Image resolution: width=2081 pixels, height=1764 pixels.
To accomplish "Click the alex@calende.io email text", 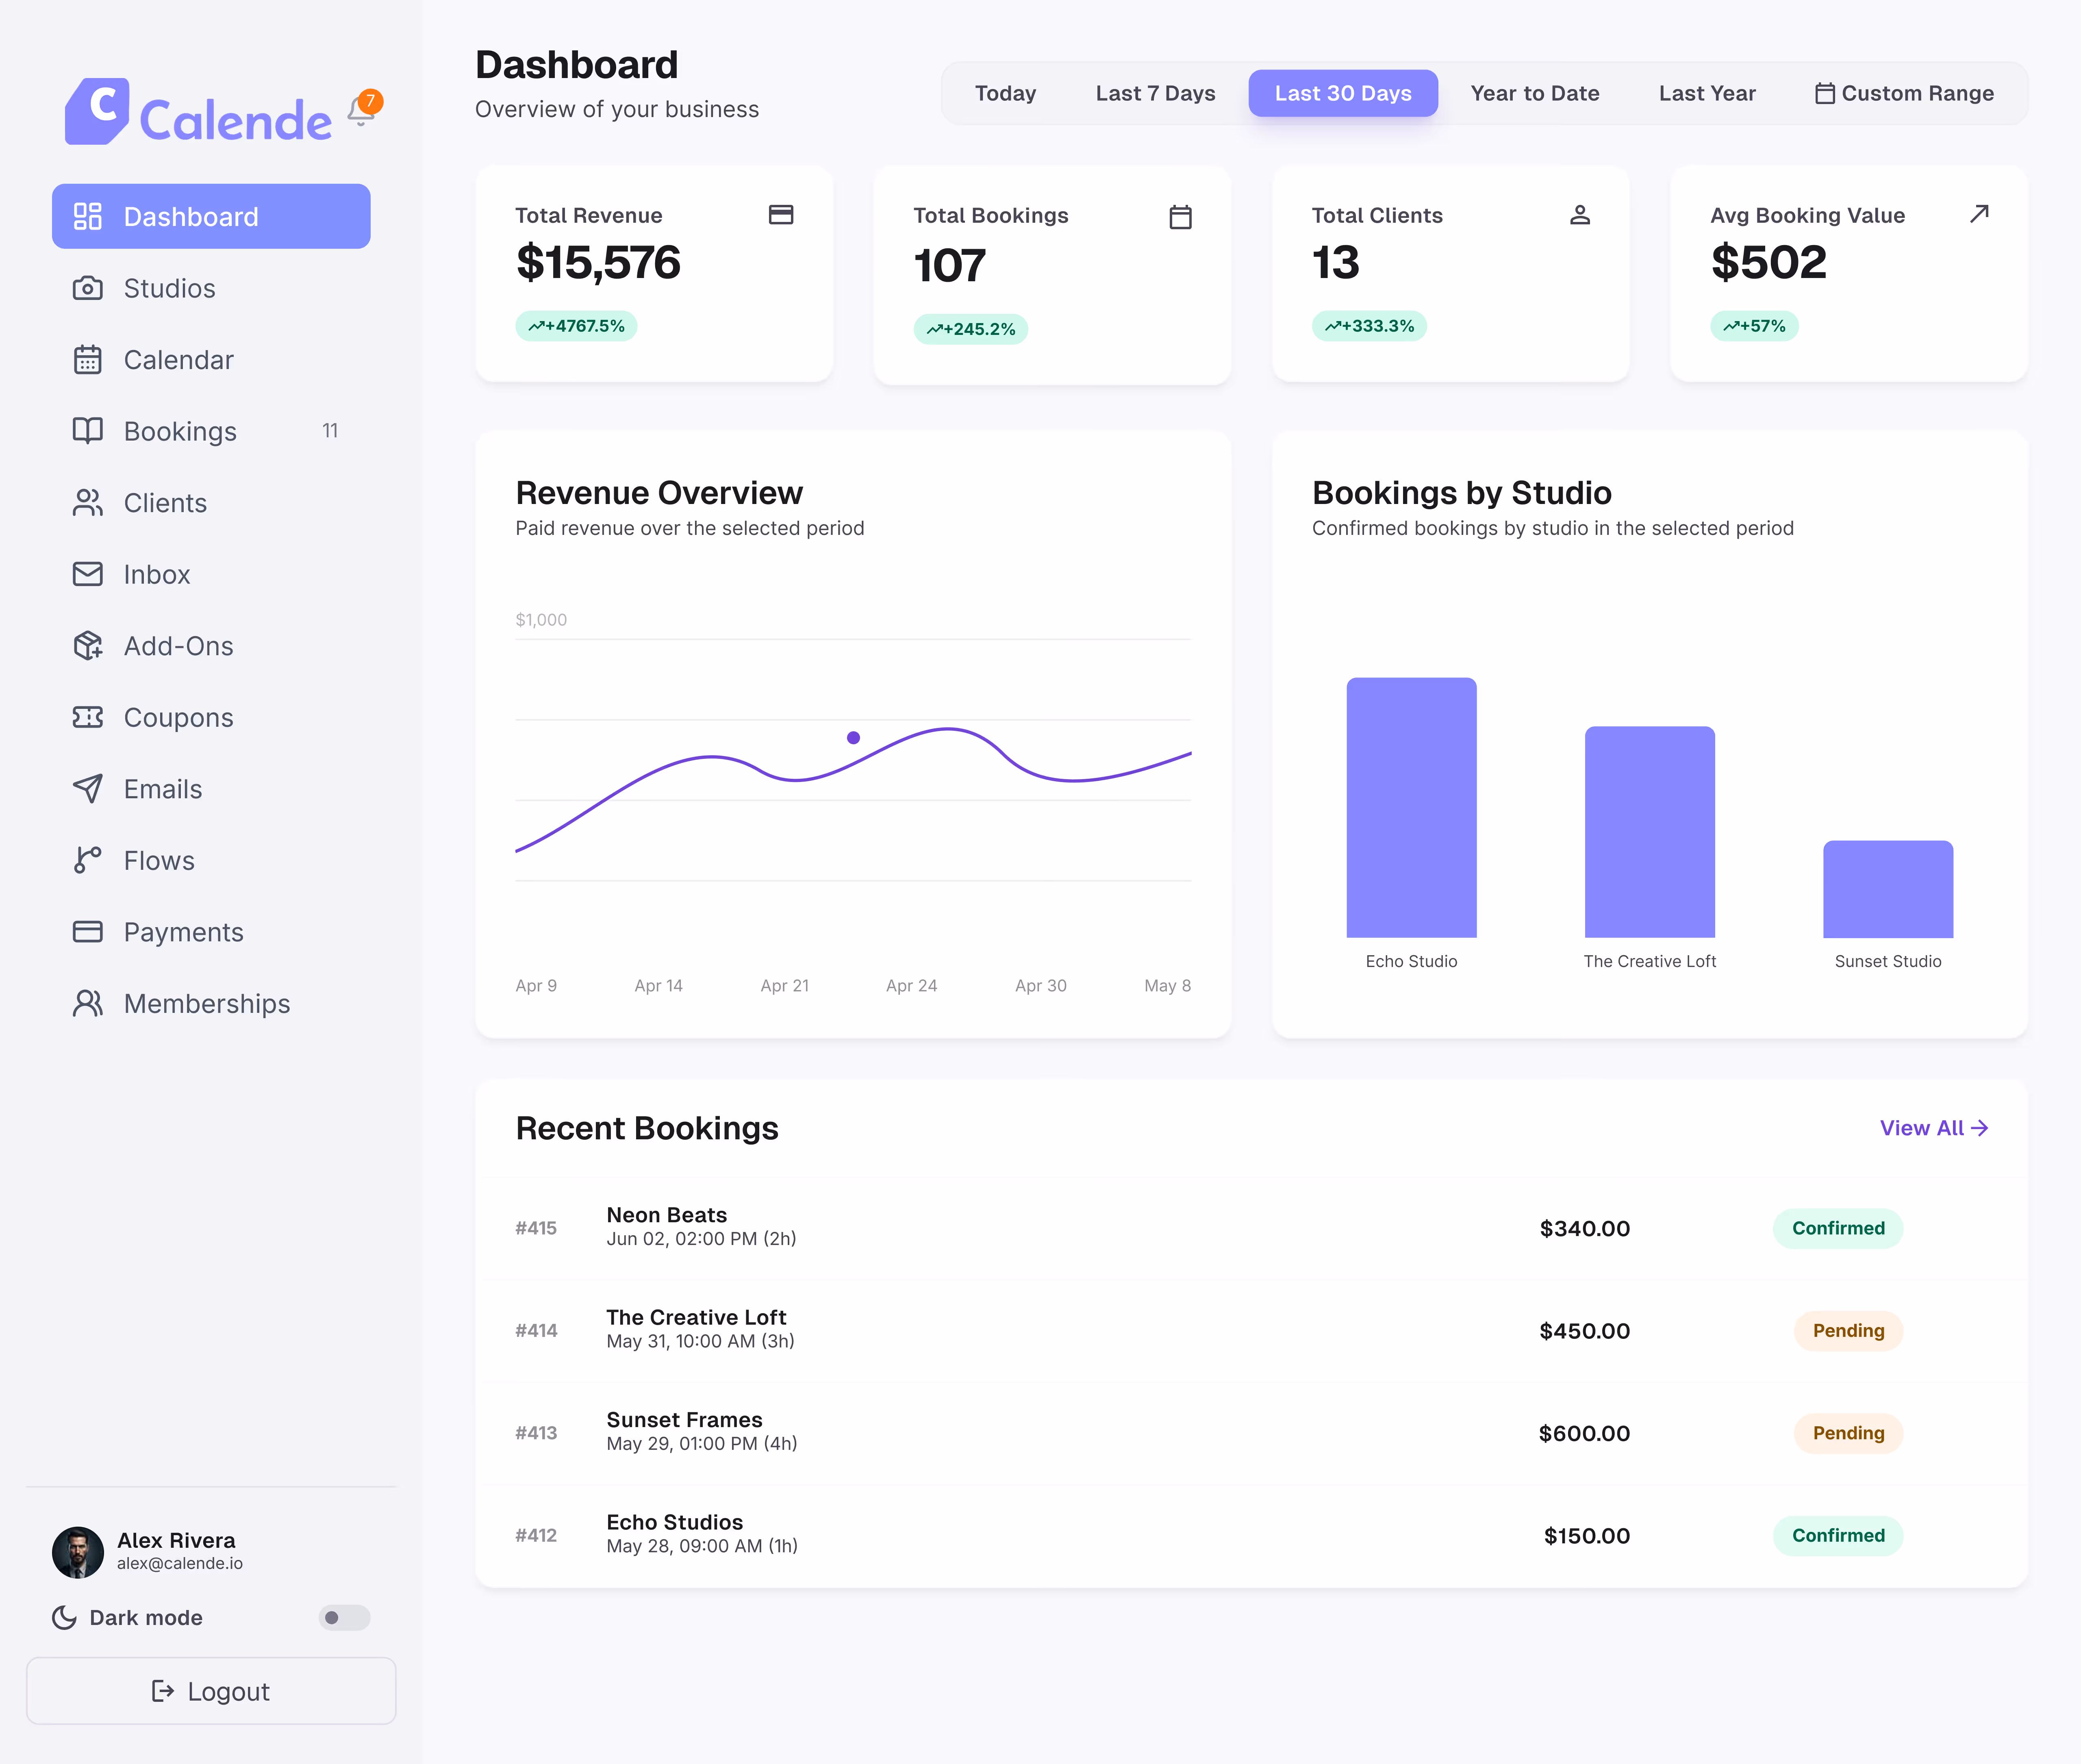I will tap(180, 1564).
